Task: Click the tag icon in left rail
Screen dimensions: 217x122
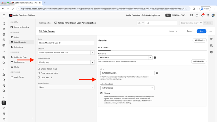Action: (4, 91)
